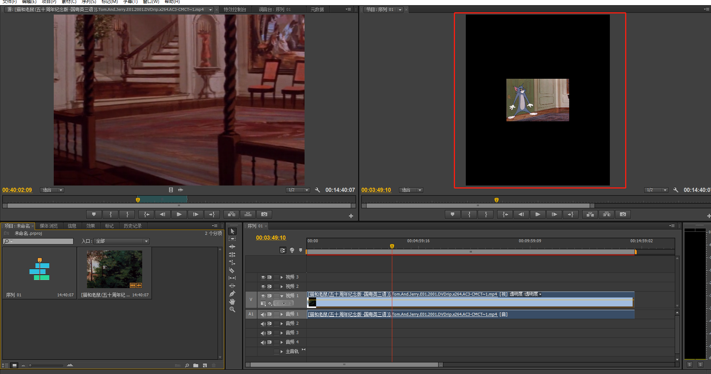
Task: Mute audio track 3 speaker toggle
Action: [x=263, y=333]
